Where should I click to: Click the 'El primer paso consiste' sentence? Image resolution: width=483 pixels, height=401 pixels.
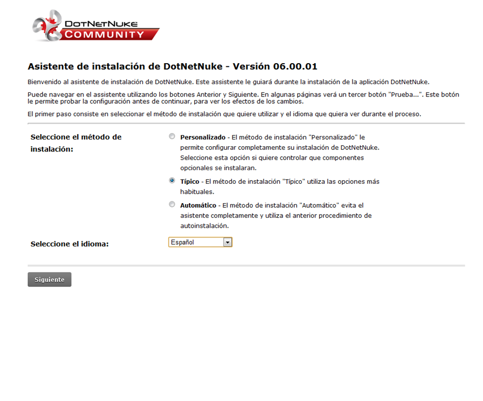[224, 114]
